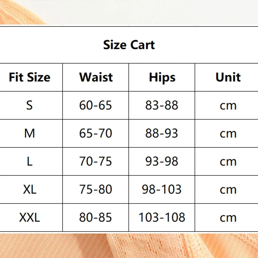Select the Unit column header
Image resolution: width=258 pixels, height=258 pixels.
(228, 77)
